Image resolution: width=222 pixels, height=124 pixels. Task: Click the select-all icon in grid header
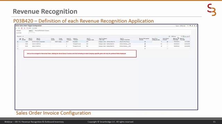tap(20, 39)
